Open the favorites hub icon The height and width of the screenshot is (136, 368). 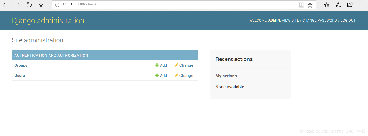click(x=326, y=5)
